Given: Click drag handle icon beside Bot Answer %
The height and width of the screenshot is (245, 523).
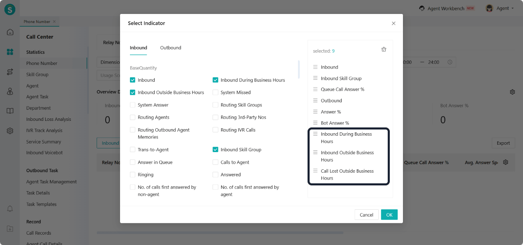Looking at the screenshot, I should [315, 123].
